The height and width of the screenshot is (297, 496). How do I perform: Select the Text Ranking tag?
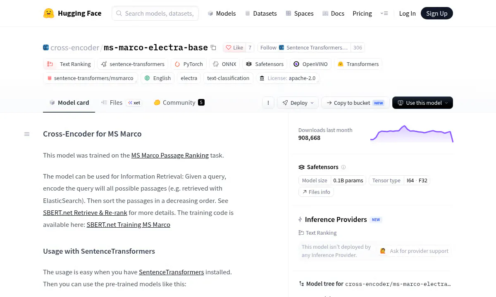69,64
